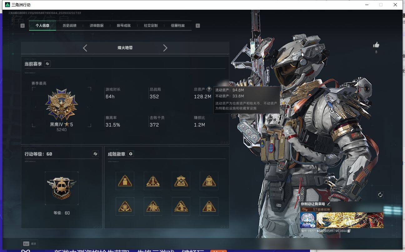Click the S7巅峰战神 title tag

(x=316, y=209)
